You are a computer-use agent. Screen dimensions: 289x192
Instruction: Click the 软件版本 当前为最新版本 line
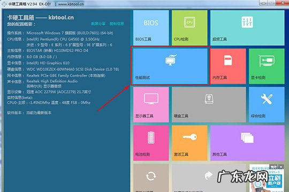[29, 113]
